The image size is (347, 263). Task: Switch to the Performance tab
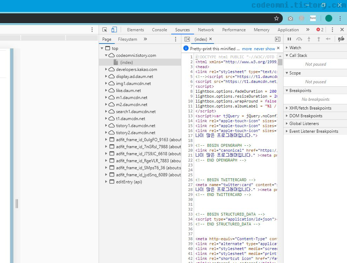[x=234, y=30]
